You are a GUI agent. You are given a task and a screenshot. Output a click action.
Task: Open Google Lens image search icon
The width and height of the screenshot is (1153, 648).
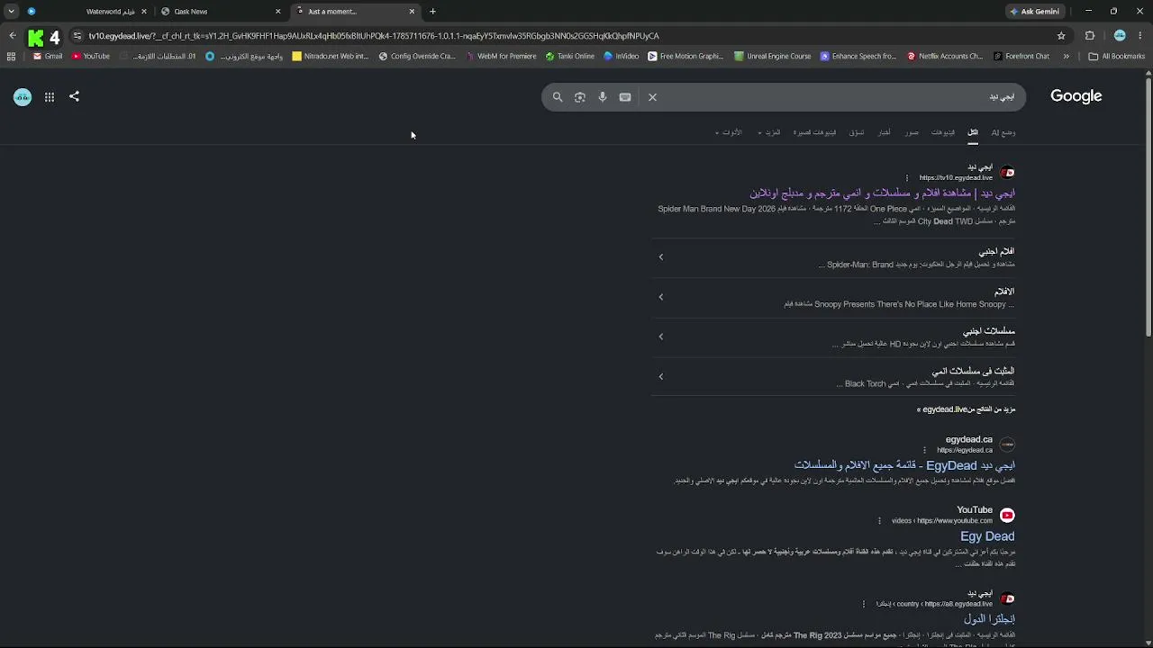pos(580,97)
